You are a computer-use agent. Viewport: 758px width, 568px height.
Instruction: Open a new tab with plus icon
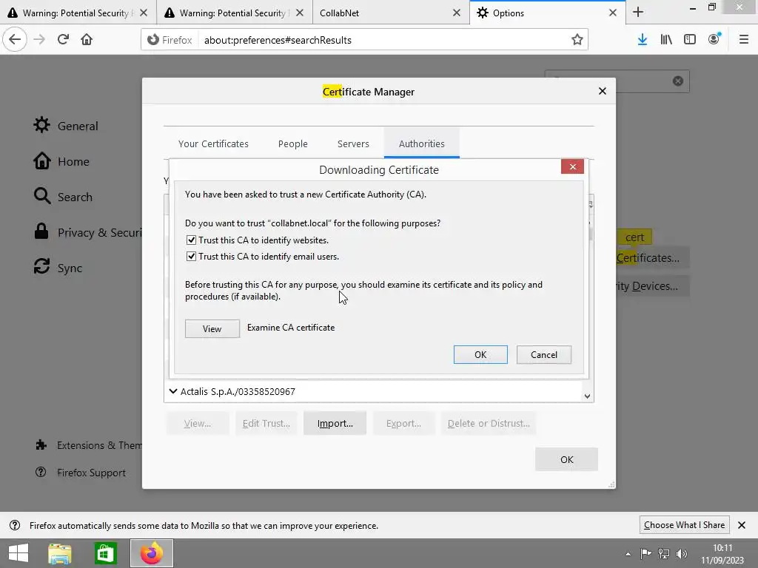tap(638, 13)
